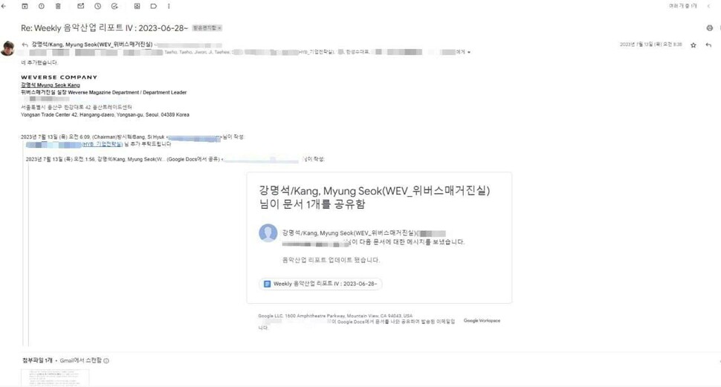Mark the email as unread

80,6
